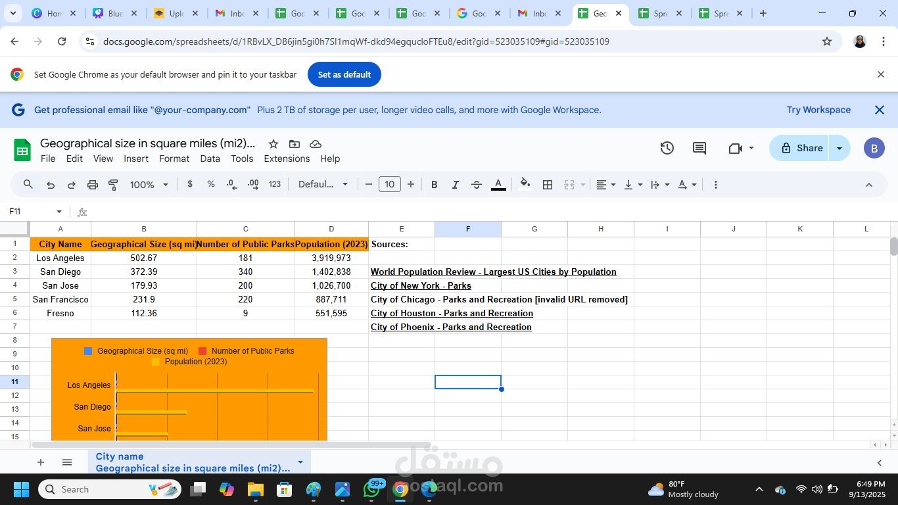
Task: Click the fill color paint bucket
Action: click(525, 184)
